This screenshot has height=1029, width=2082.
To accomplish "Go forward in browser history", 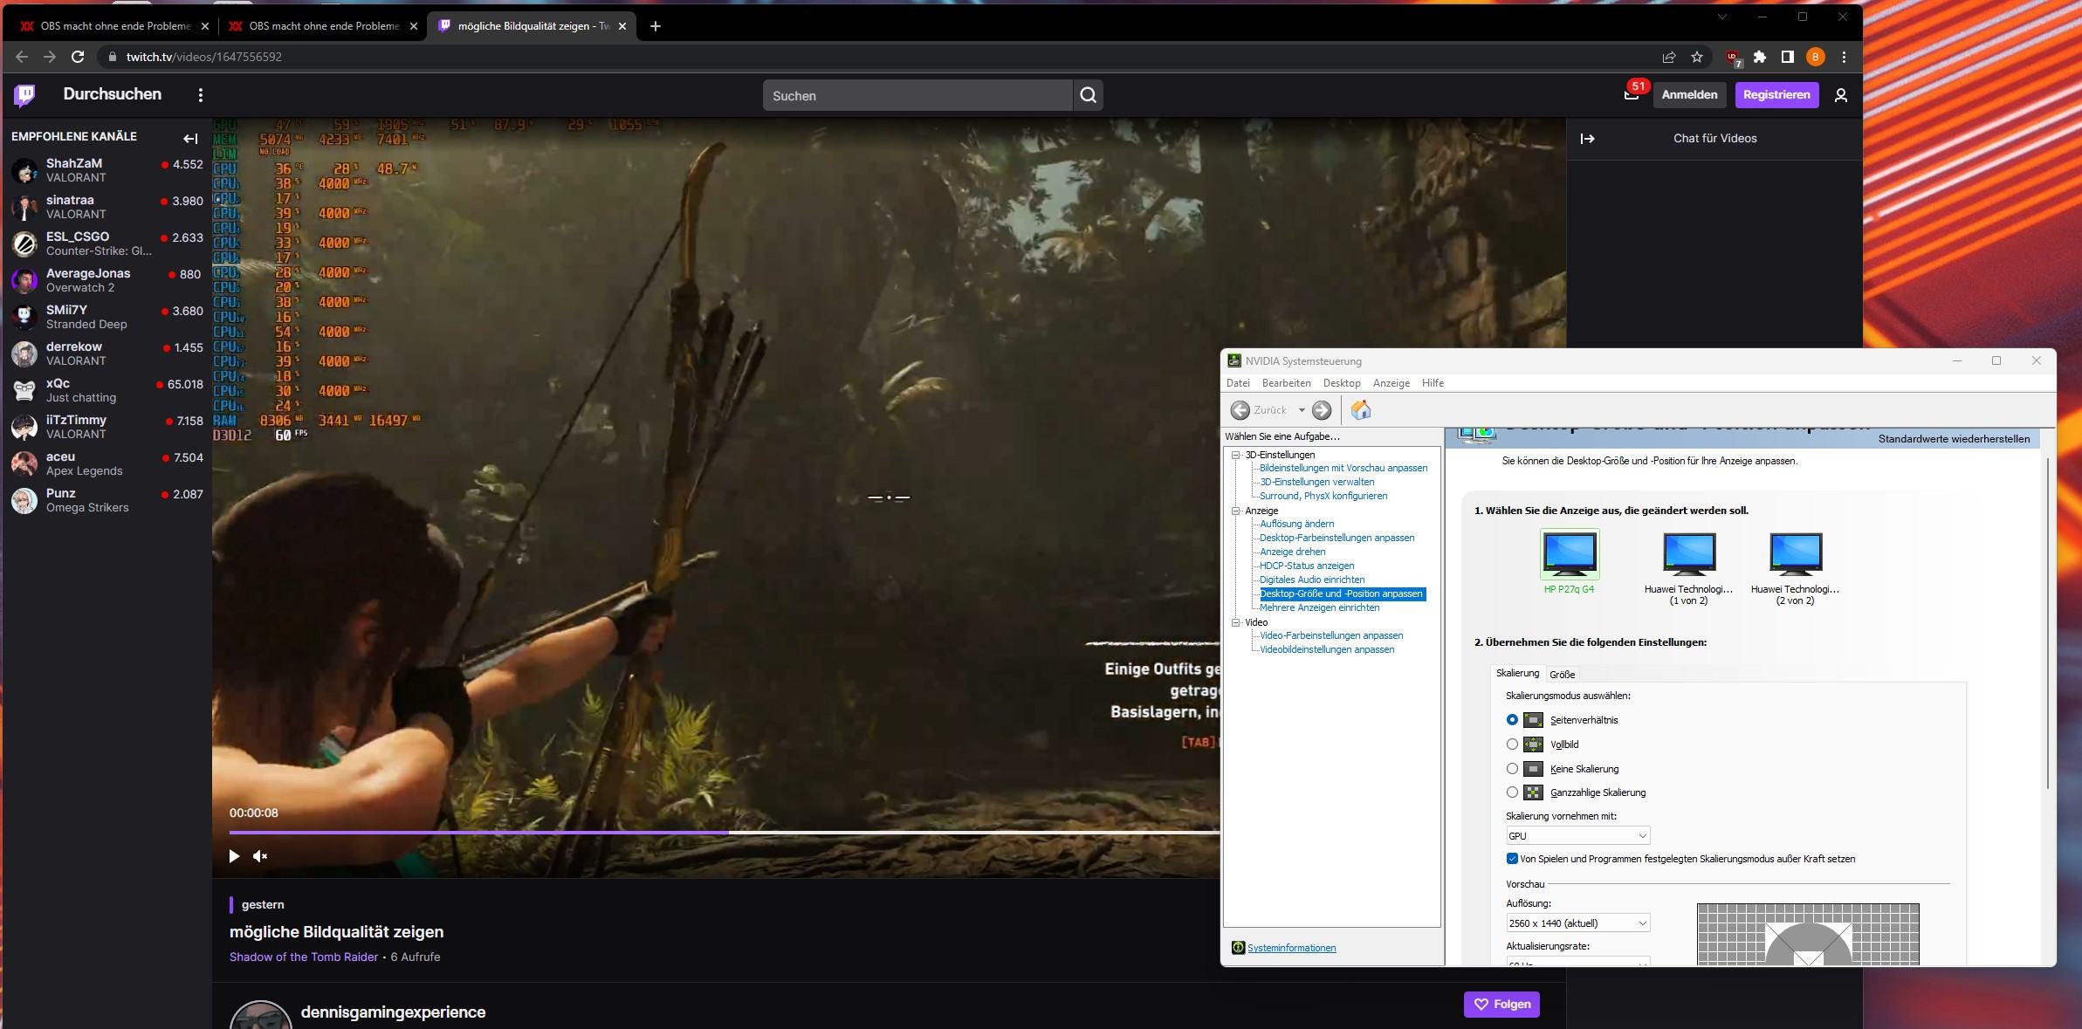I will click(x=50, y=57).
